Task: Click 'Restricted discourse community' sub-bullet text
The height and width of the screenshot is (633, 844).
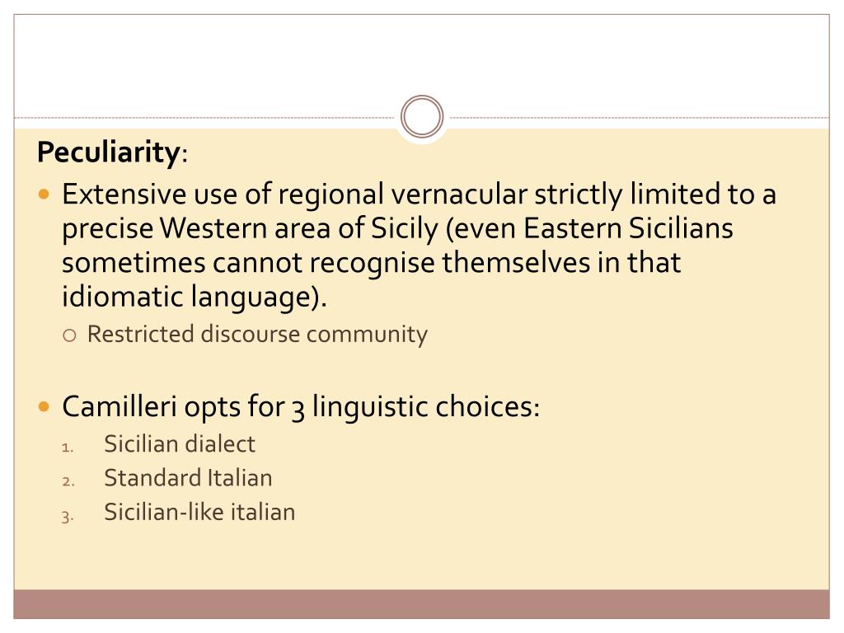Action: [x=257, y=335]
